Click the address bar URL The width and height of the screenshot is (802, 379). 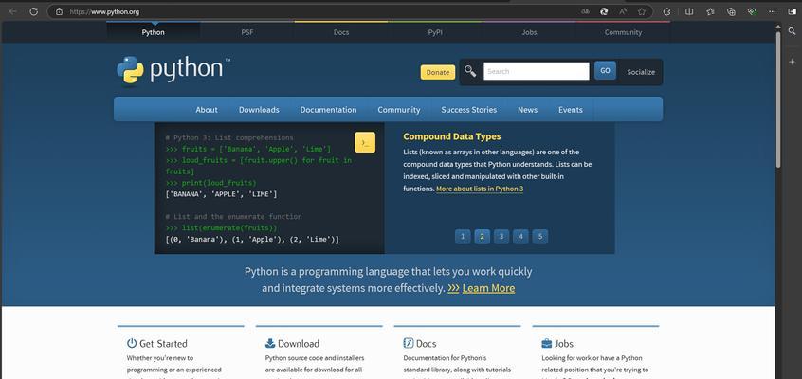(104, 11)
